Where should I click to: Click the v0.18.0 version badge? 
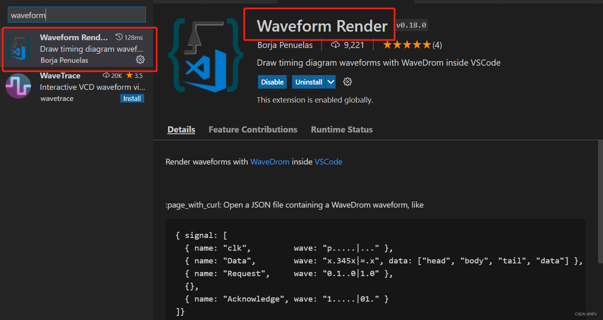coord(411,25)
